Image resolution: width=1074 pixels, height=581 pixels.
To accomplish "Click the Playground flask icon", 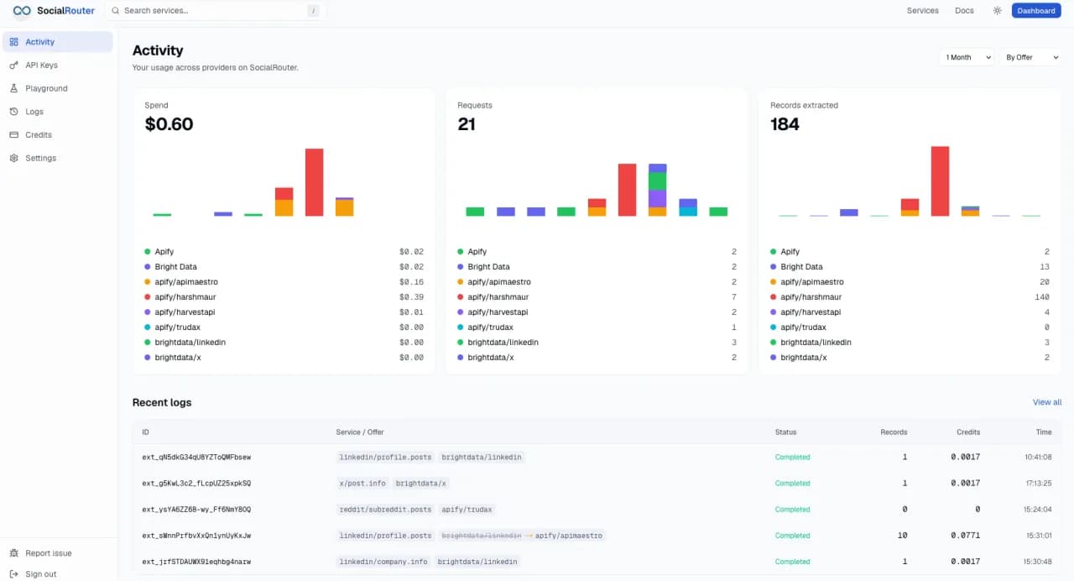I will pos(13,88).
